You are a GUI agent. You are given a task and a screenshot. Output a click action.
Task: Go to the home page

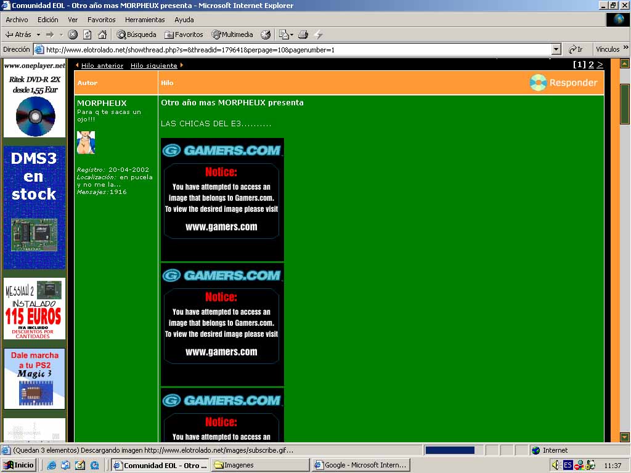coord(102,34)
